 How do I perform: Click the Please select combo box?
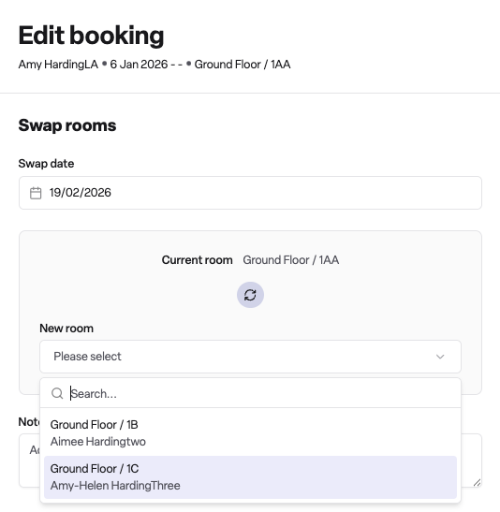tap(250, 357)
